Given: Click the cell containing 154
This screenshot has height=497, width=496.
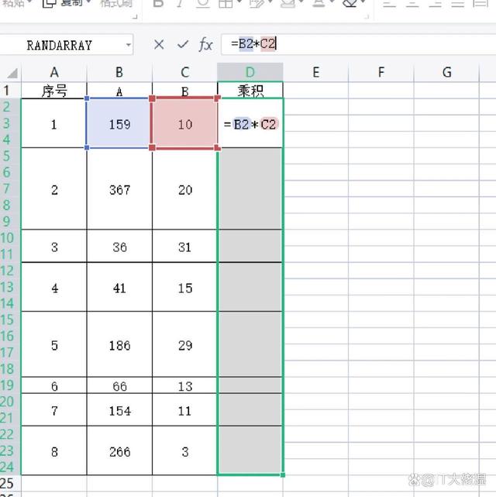Looking at the screenshot, I should pos(119,410).
